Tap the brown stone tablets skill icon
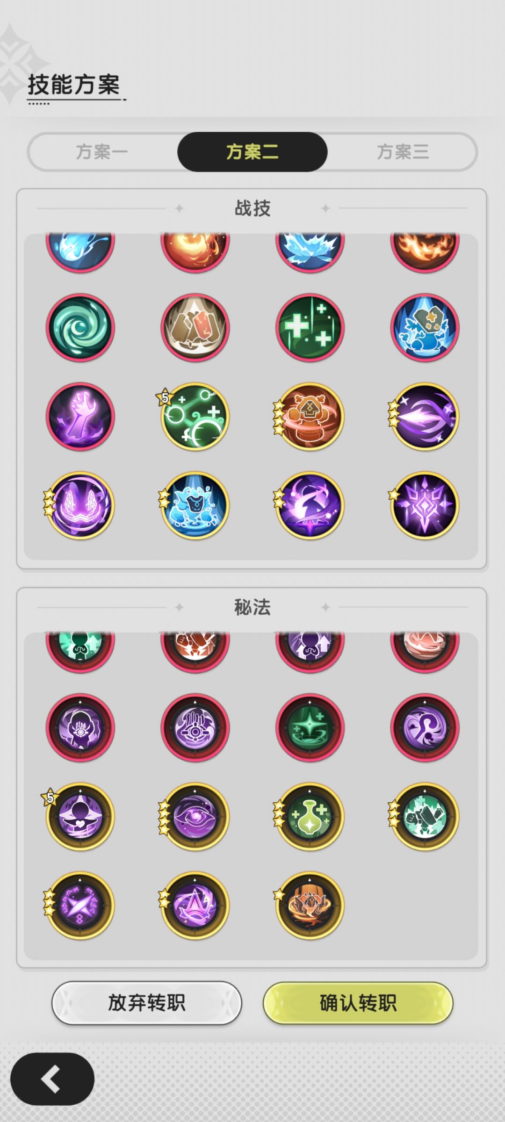The height and width of the screenshot is (1122, 505). (x=195, y=327)
